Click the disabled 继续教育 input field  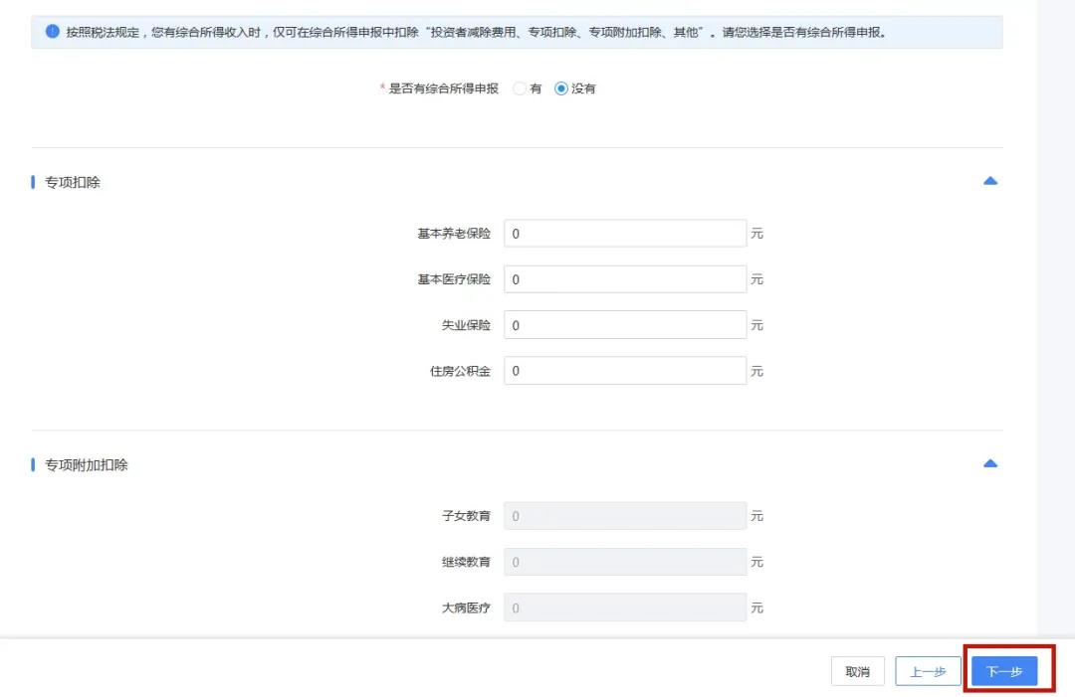[625, 562]
